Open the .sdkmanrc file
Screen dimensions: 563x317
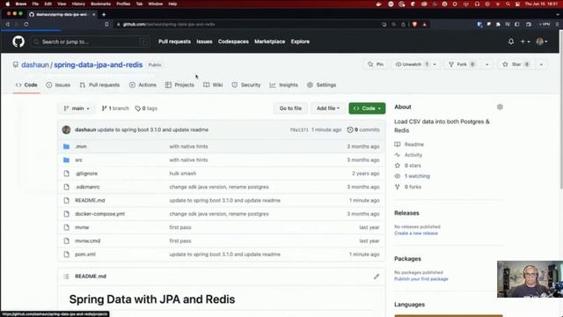[x=87, y=187]
